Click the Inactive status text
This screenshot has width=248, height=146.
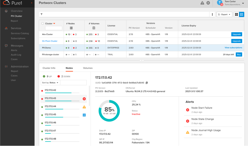tap(136, 114)
